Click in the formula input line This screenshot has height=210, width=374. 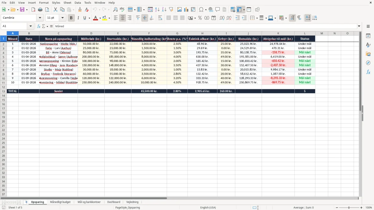click(205, 26)
